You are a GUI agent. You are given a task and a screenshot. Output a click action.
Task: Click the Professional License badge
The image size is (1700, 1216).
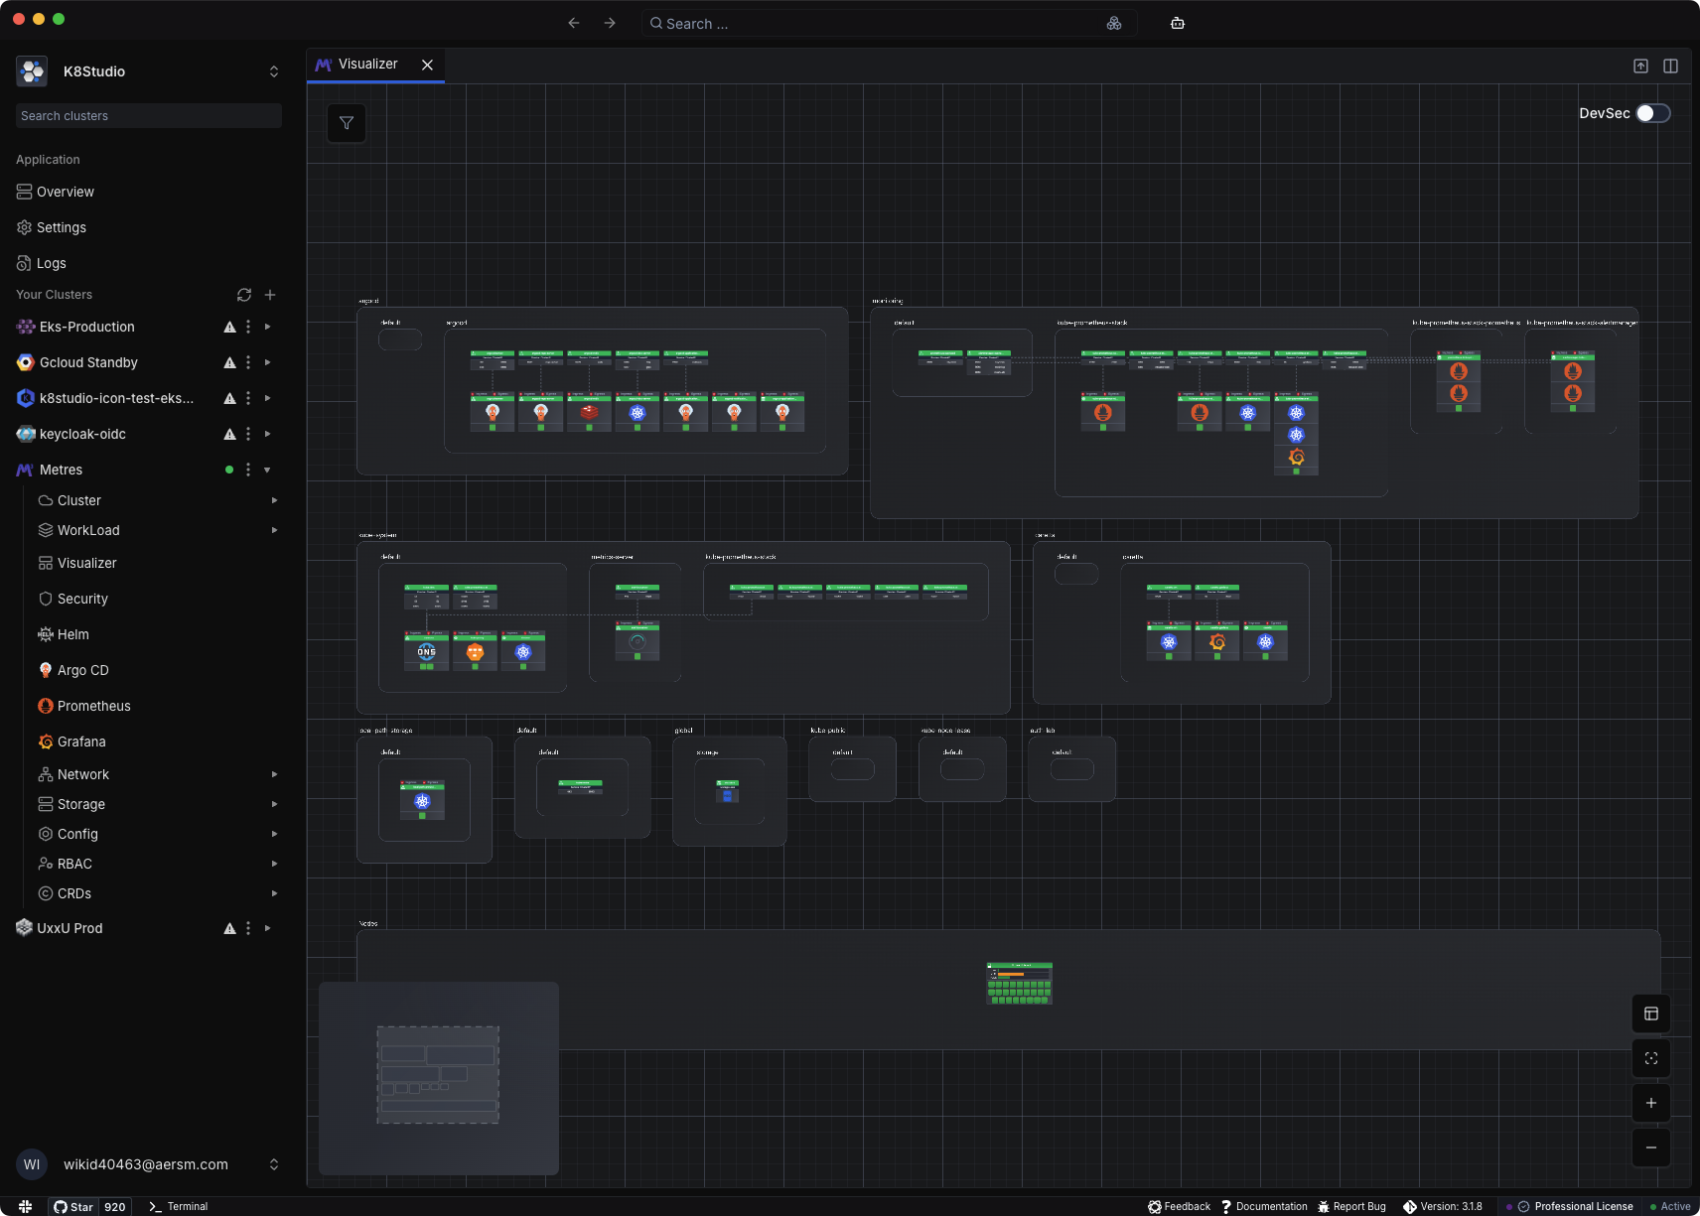coord(1575,1207)
